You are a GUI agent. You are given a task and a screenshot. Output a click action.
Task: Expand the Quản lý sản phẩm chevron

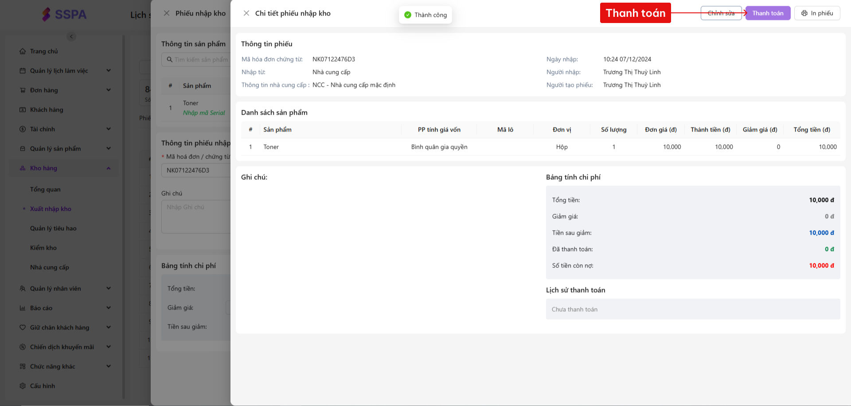coord(109,149)
